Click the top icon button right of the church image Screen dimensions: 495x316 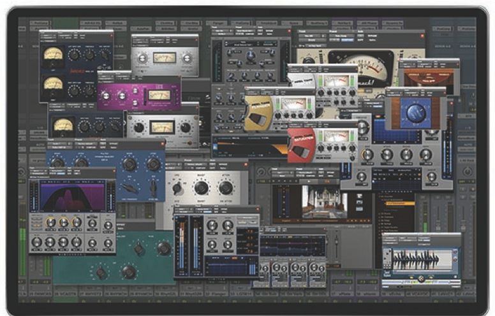(x=359, y=196)
